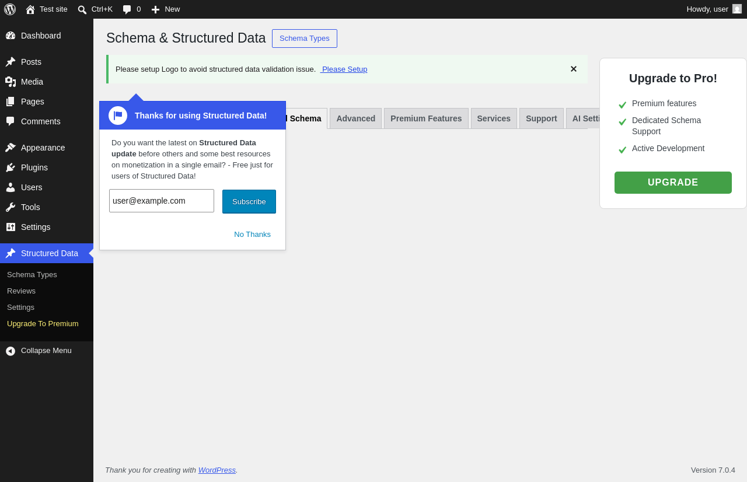Follow the WordPress footer link
This screenshot has width=747, height=482.
coord(217,470)
